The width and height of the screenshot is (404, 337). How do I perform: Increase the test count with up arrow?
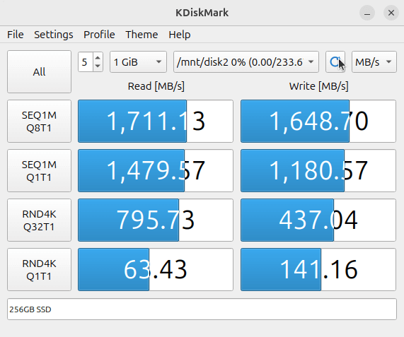click(x=98, y=58)
